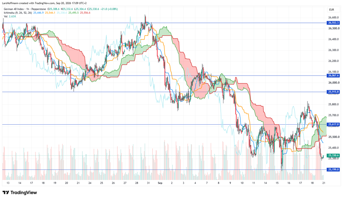Select the 13 date label on time axis
The width and height of the screenshot is (343, 199).
[8, 183]
